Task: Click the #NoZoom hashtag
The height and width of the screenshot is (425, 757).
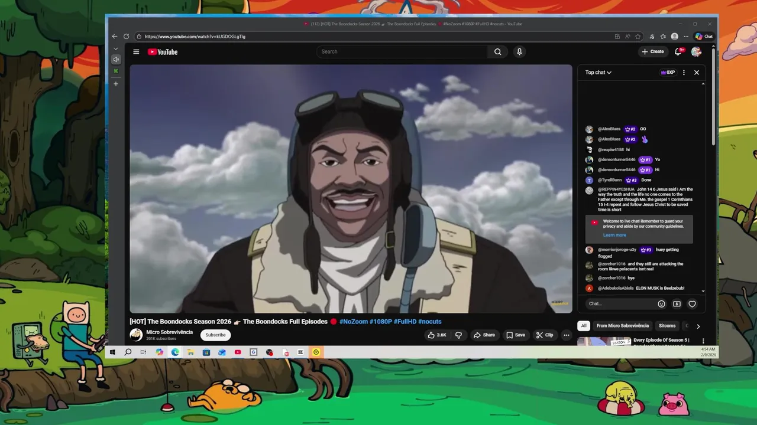Action: (354, 322)
